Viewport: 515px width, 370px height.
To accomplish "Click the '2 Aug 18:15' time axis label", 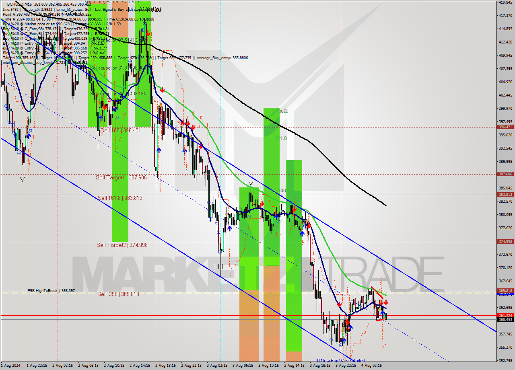I will click(x=166, y=366).
